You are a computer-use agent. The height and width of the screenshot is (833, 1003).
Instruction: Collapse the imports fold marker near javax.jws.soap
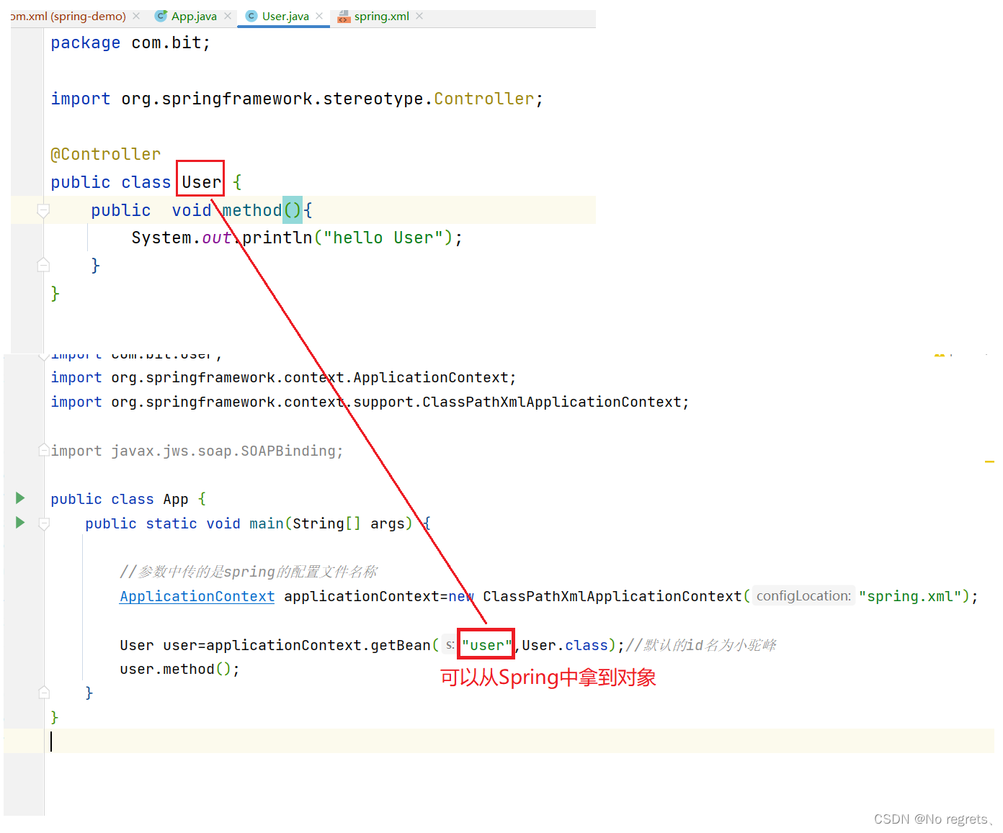(44, 450)
